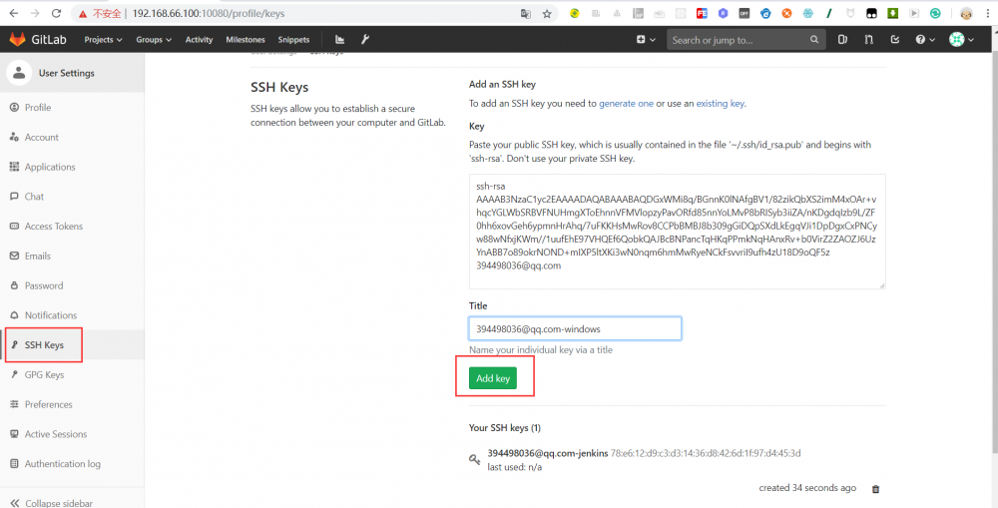The height and width of the screenshot is (508, 998).
Task: Open the browser three-dot menu
Action: [x=987, y=13]
